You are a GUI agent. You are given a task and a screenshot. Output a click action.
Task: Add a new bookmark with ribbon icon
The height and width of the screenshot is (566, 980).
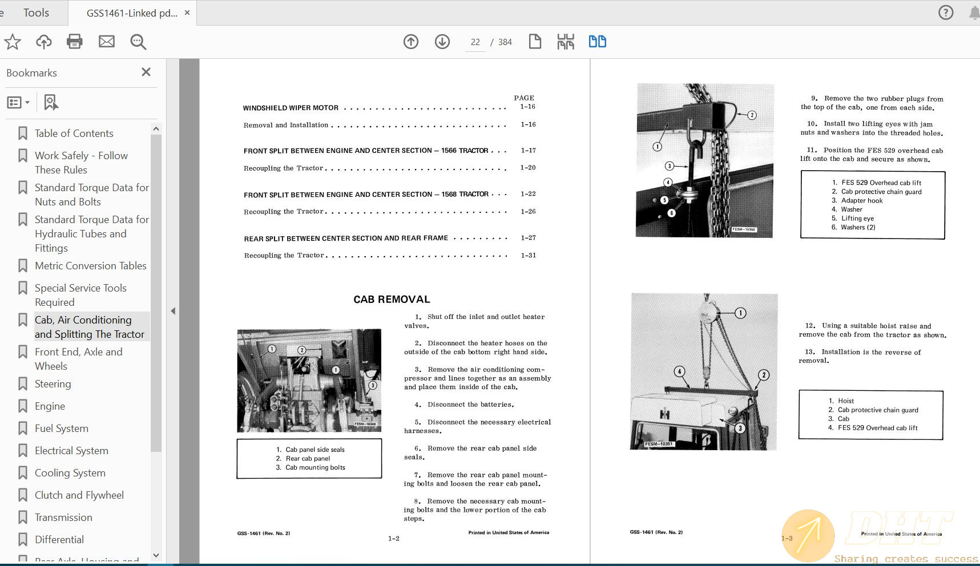point(51,103)
